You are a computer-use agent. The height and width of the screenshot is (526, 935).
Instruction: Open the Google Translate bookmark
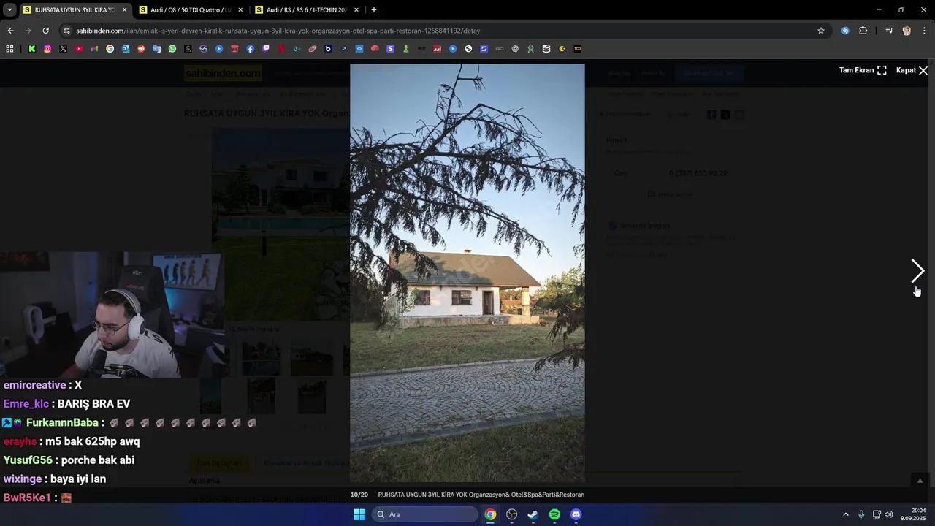click(156, 49)
